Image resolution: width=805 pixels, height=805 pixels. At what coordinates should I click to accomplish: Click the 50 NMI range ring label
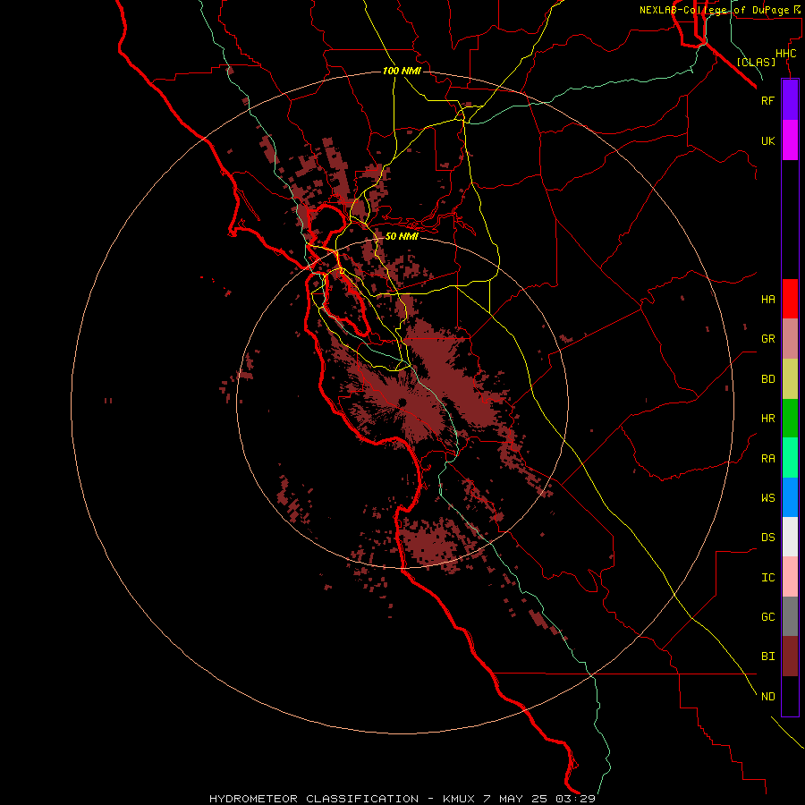click(402, 236)
